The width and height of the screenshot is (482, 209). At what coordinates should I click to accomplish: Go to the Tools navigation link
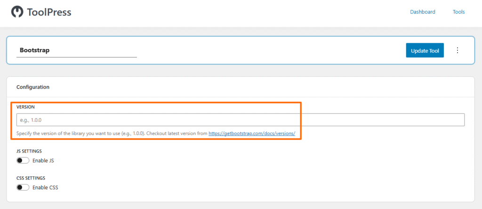click(x=458, y=12)
